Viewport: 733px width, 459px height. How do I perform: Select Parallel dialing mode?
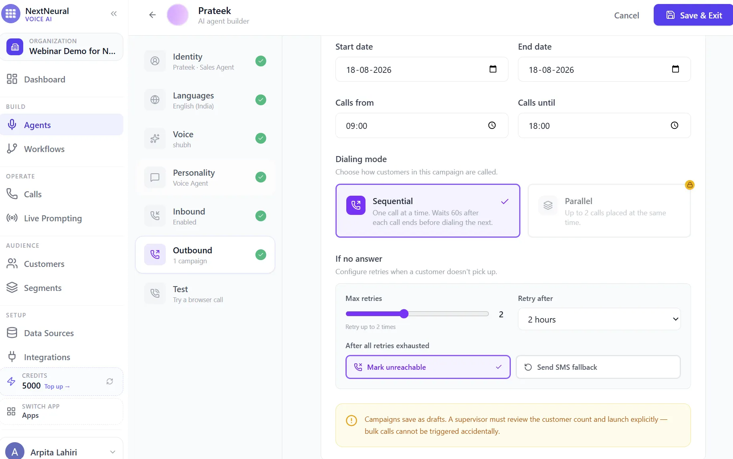(609, 210)
